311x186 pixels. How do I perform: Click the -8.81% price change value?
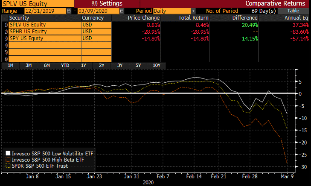tap(152, 25)
